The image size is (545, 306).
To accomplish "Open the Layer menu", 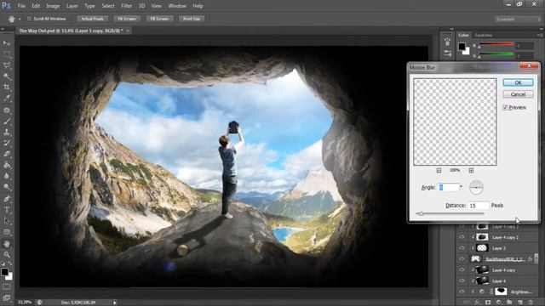I will point(72,6).
